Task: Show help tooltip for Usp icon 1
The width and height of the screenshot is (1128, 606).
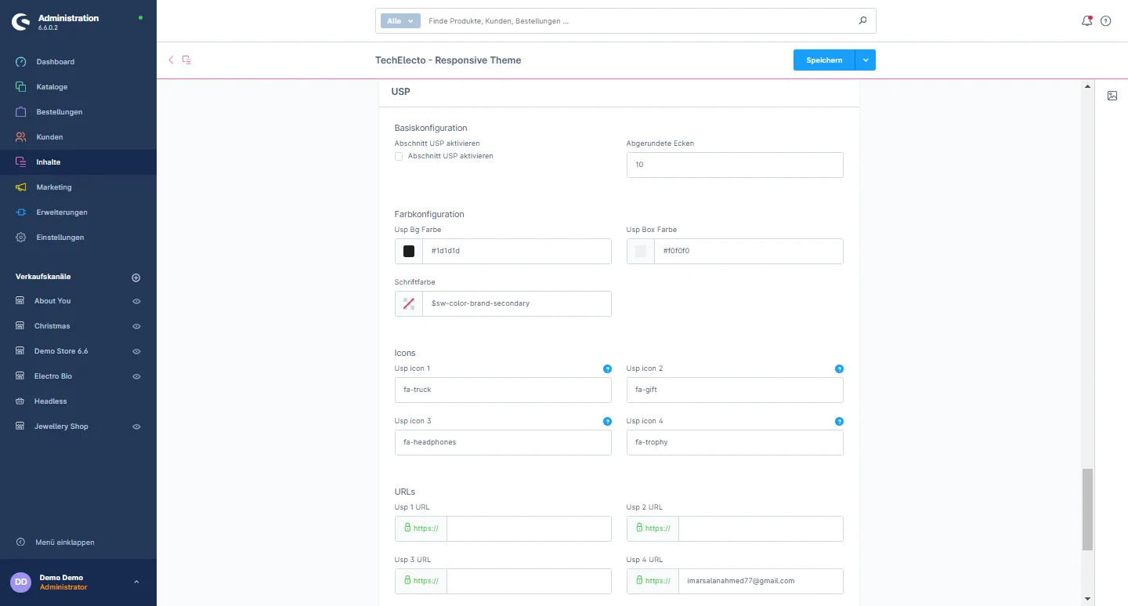Action: (x=607, y=368)
